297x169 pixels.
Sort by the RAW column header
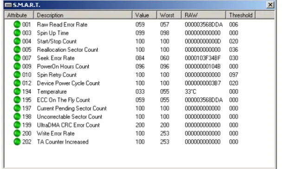[204, 15]
